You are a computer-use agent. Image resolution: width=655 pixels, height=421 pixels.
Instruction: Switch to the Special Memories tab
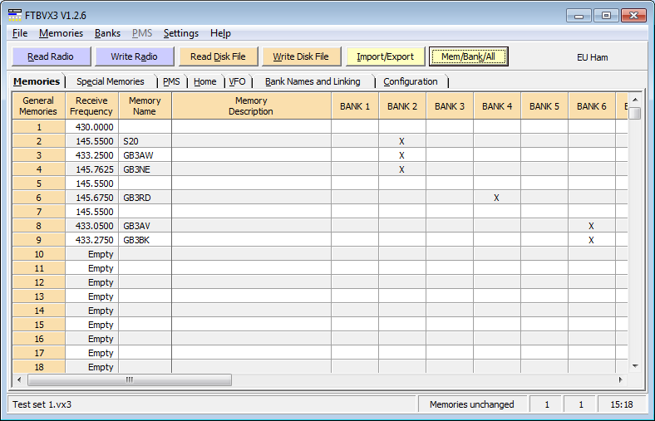tap(110, 81)
